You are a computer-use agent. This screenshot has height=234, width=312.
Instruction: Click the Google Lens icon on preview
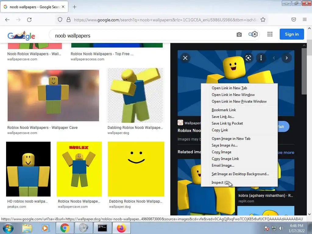[248, 58]
